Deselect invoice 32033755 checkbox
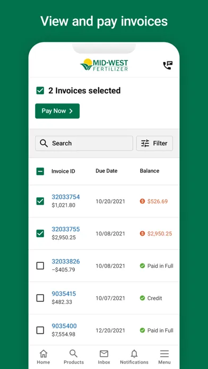 (x=40, y=233)
